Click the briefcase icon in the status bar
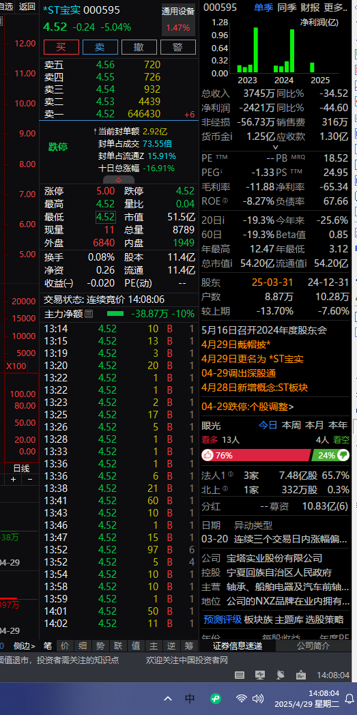357x715 pixels. tap(301, 675)
